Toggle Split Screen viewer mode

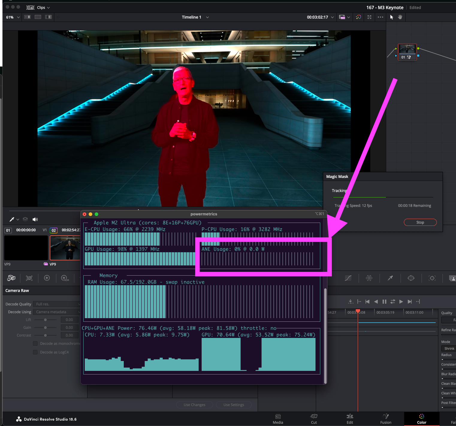coord(38,17)
